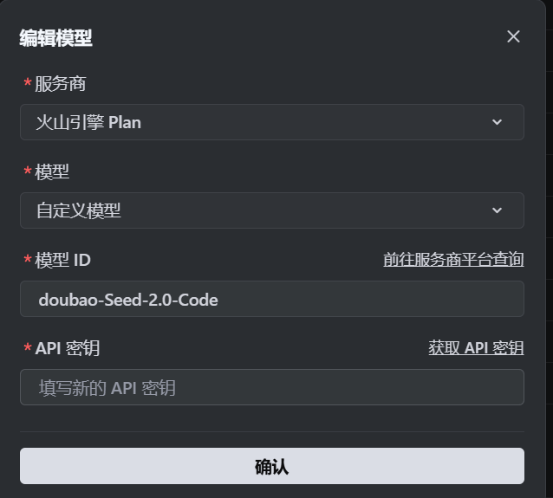Click the red asterisk before API 密钥 label
The width and height of the screenshot is (553, 498).
tap(28, 349)
